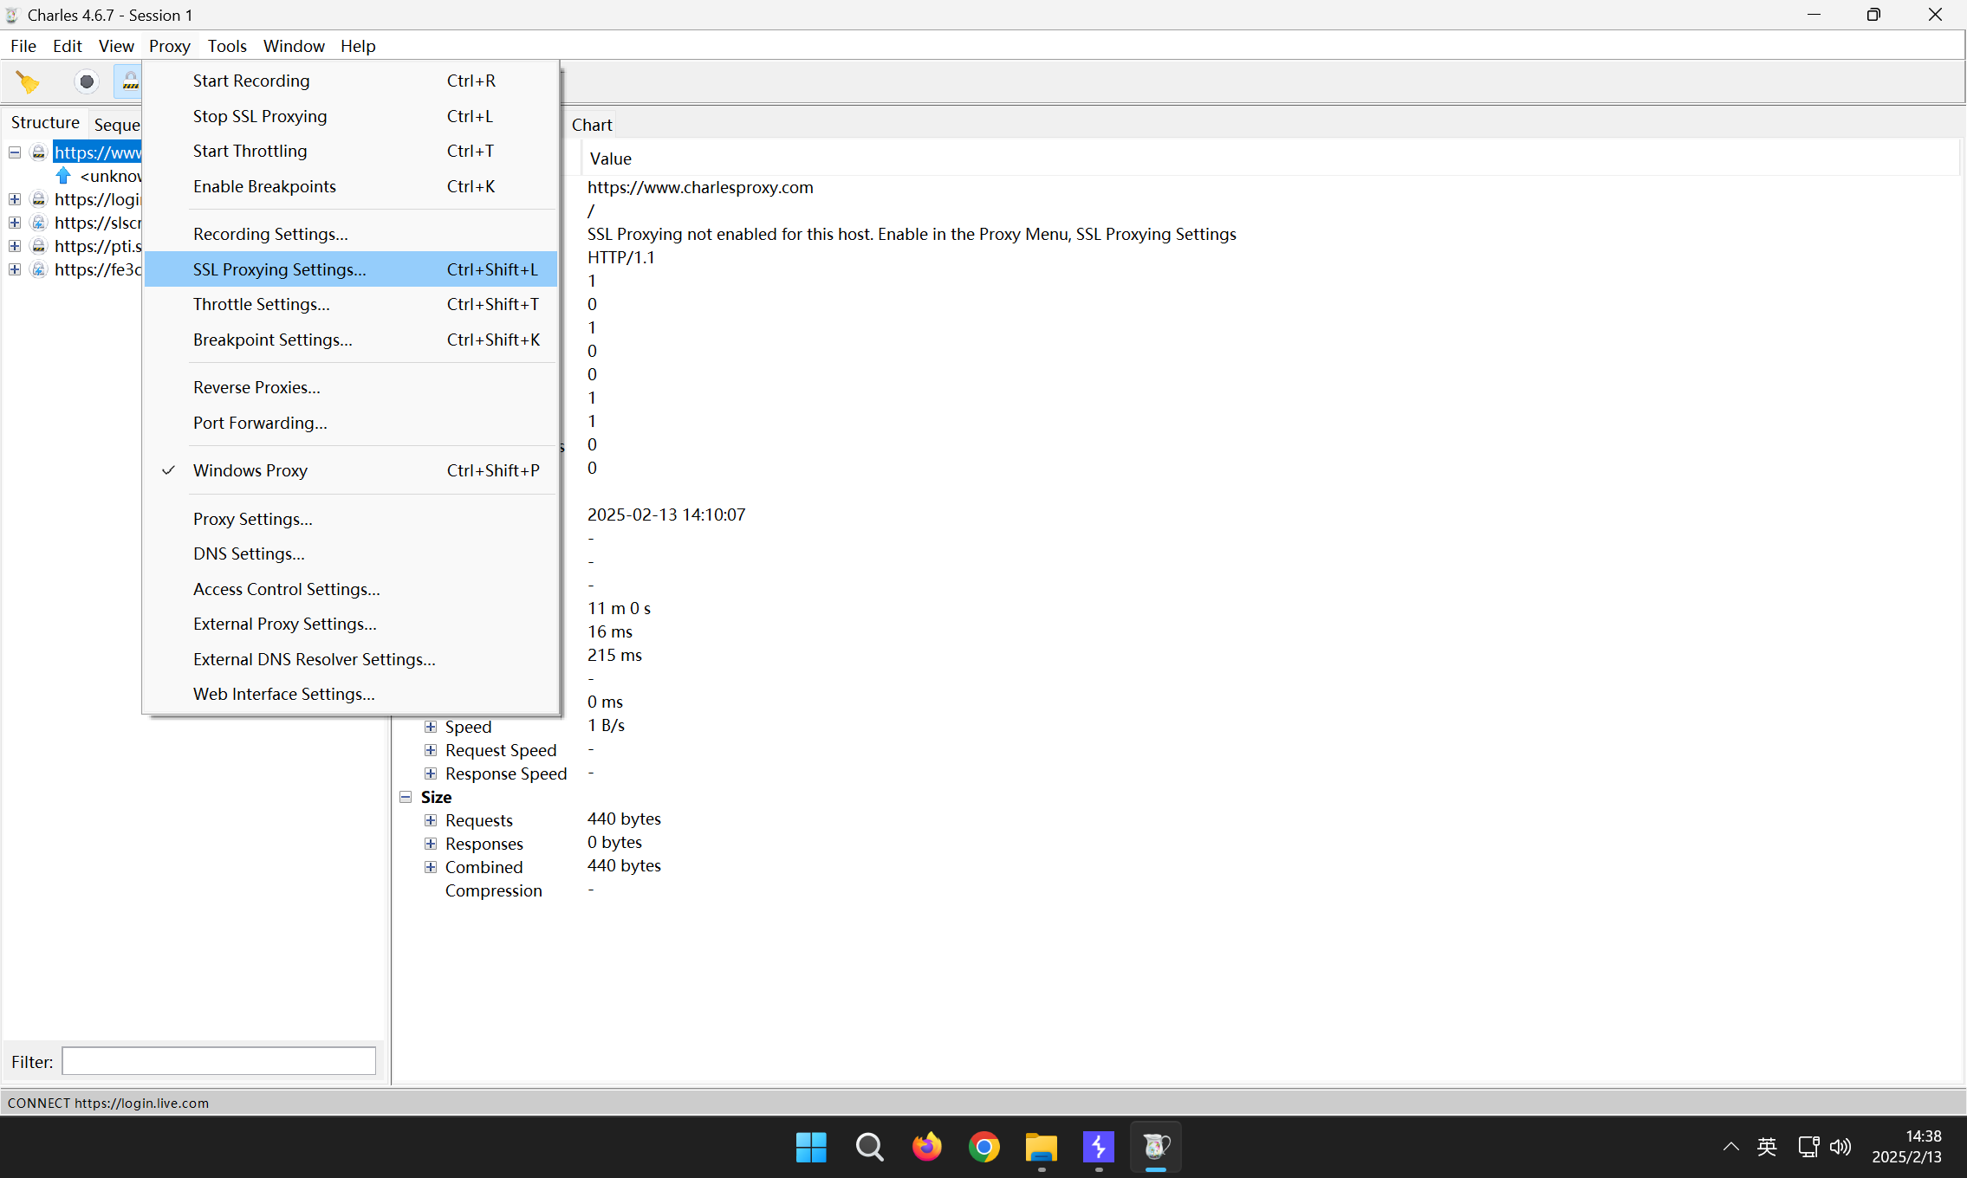Switch to the Chart tab
This screenshot has width=1967, height=1178.
pyautogui.click(x=591, y=125)
